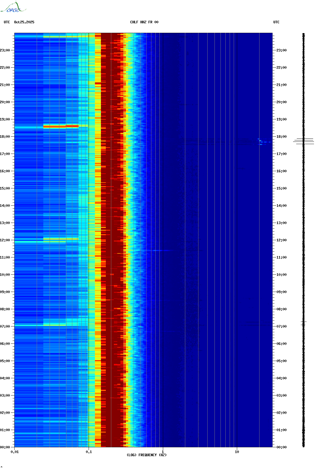Click the 0.01 frequency axis label
The width and height of the screenshot is (316, 470).
[15, 452]
